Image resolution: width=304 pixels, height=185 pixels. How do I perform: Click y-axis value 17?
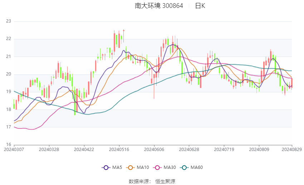pos(9,127)
